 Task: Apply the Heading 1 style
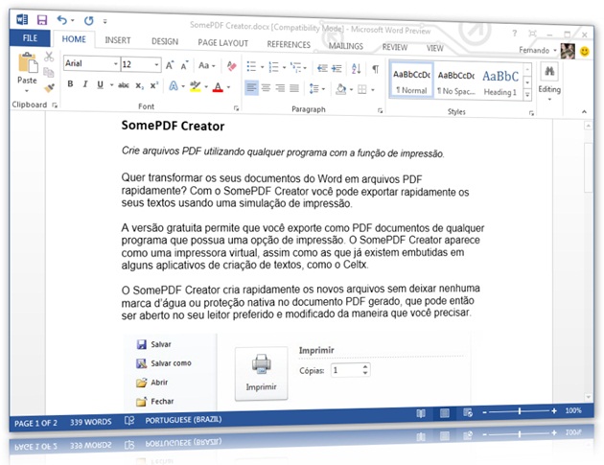(x=500, y=82)
